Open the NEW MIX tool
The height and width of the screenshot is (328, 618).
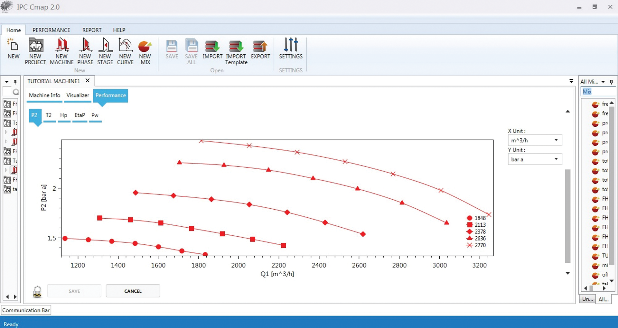click(145, 51)
